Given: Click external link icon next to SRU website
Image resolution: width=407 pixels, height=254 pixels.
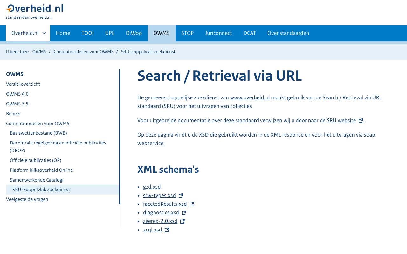Looking at the screenshot, I should click(361, 121).
